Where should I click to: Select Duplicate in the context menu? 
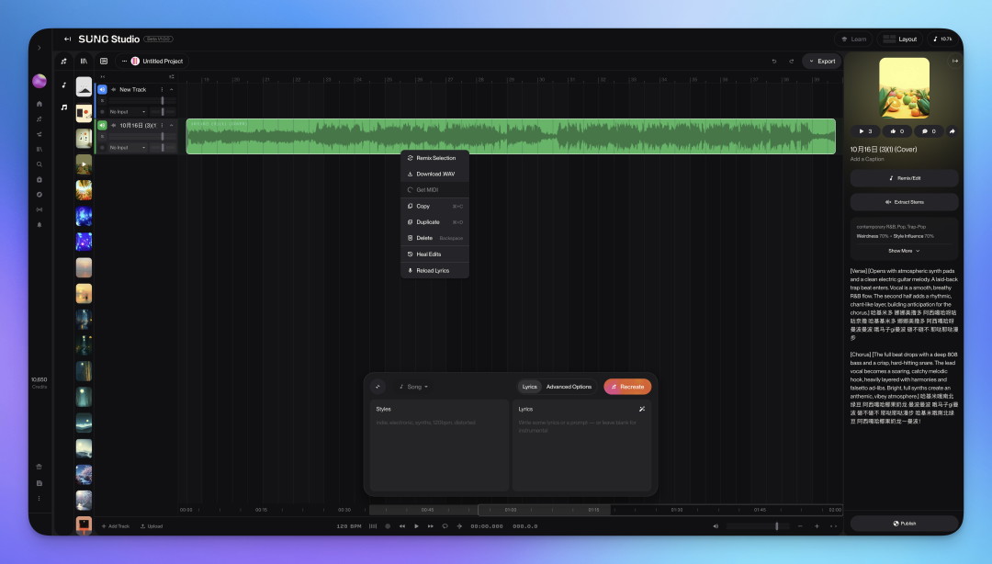(x=434, y=222)
